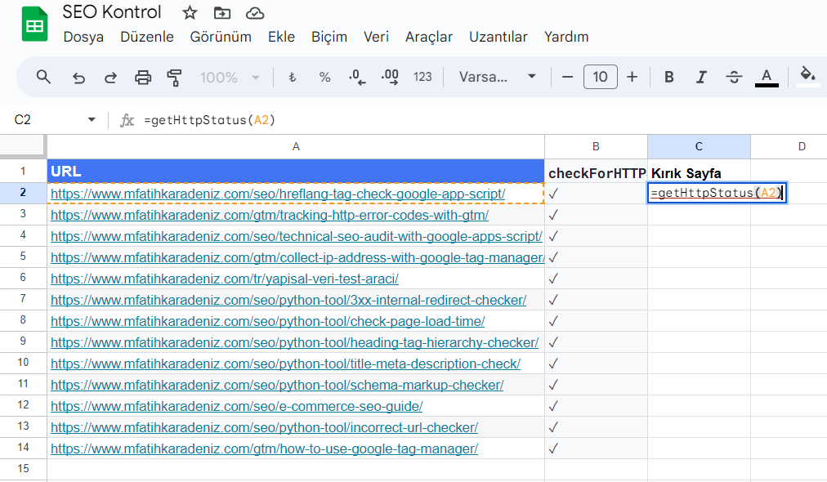Open the Uzantılar menu

498,37
